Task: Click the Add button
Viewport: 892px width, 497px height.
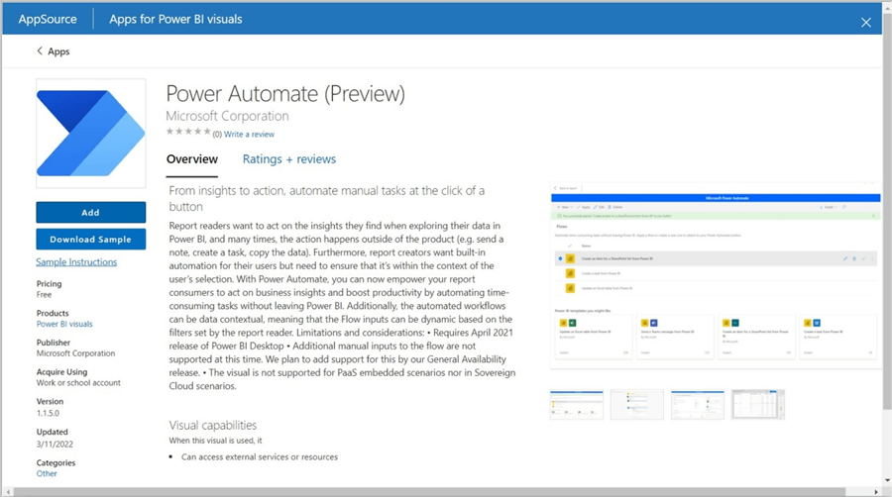Action: (90, 213)
